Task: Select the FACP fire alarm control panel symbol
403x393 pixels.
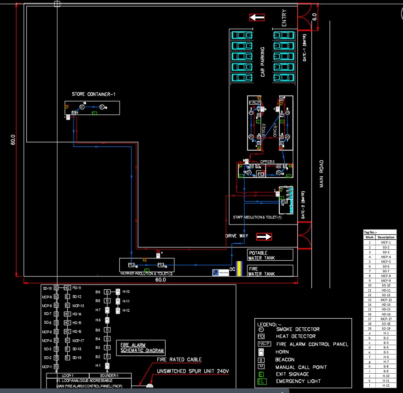Action: coord(264,344)
